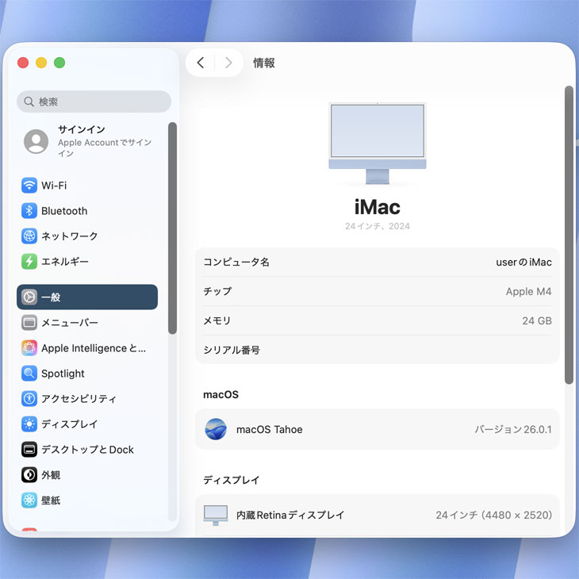The height and width of the screenshot is (579, 579).
Task: Click the macOS Tahoe logo icon
Action: click(216, 429)
